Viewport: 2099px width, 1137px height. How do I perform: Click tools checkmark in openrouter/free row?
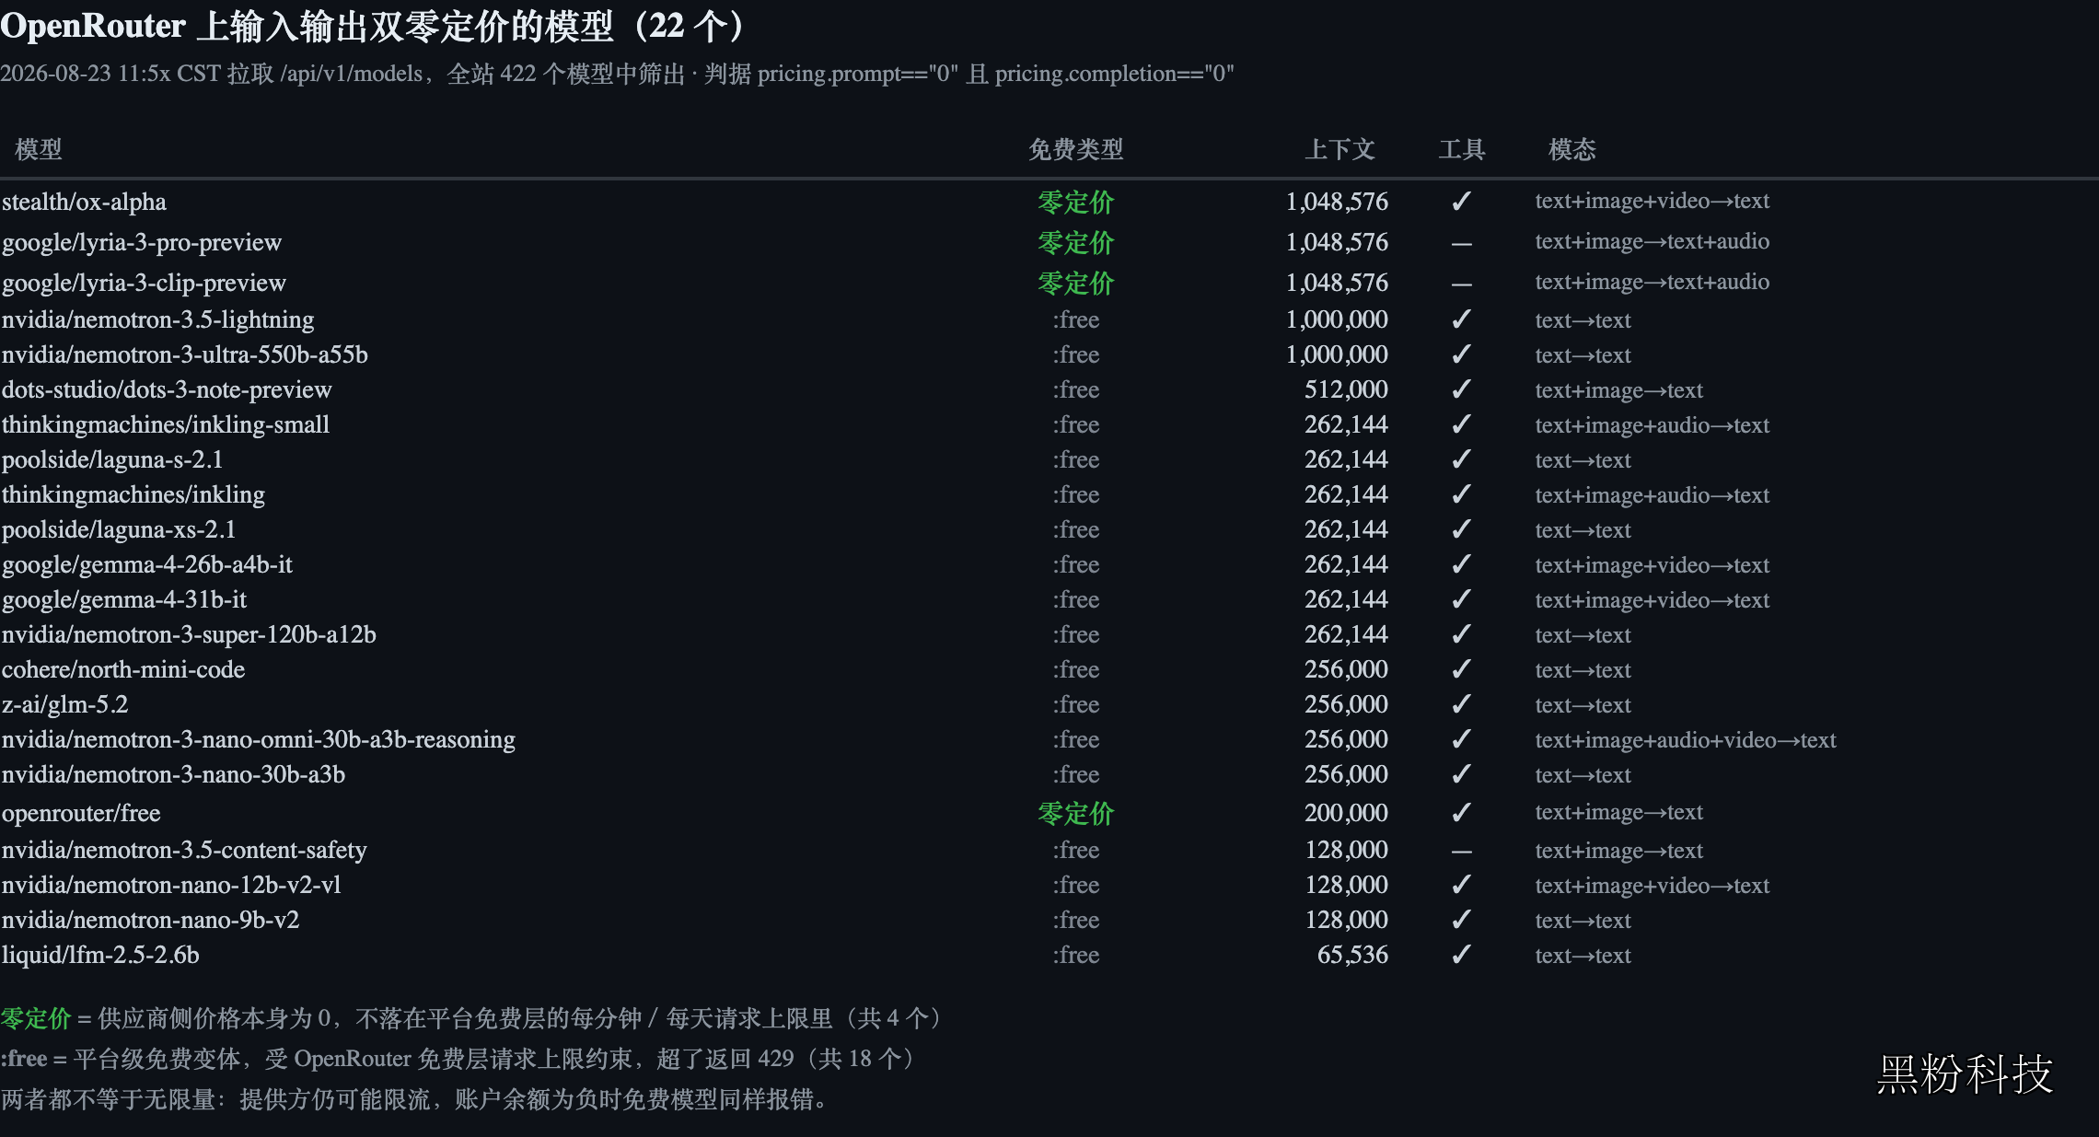point(1461,812)
